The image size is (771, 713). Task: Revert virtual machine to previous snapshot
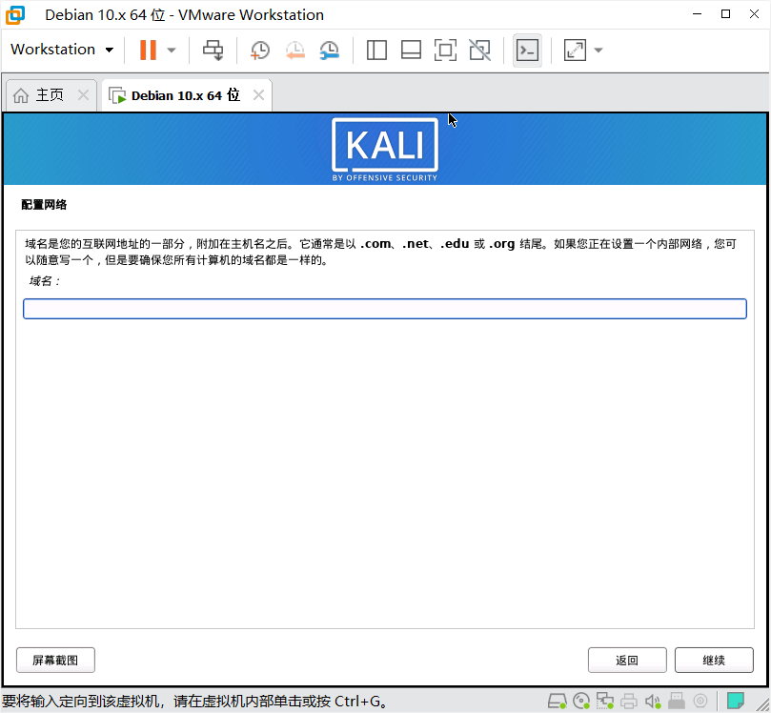tap(294, 51)
